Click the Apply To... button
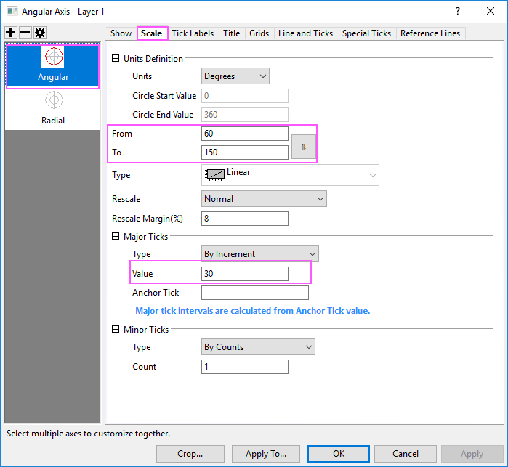 (266, 454)
